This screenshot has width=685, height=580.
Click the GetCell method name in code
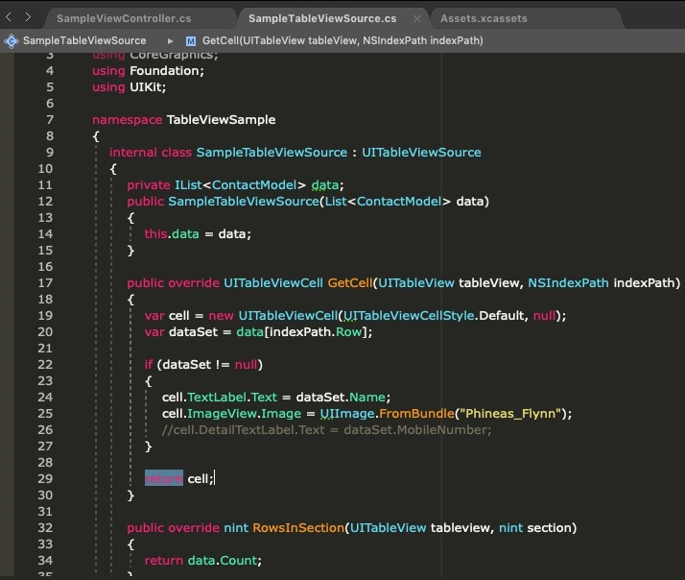click(349, 283)
